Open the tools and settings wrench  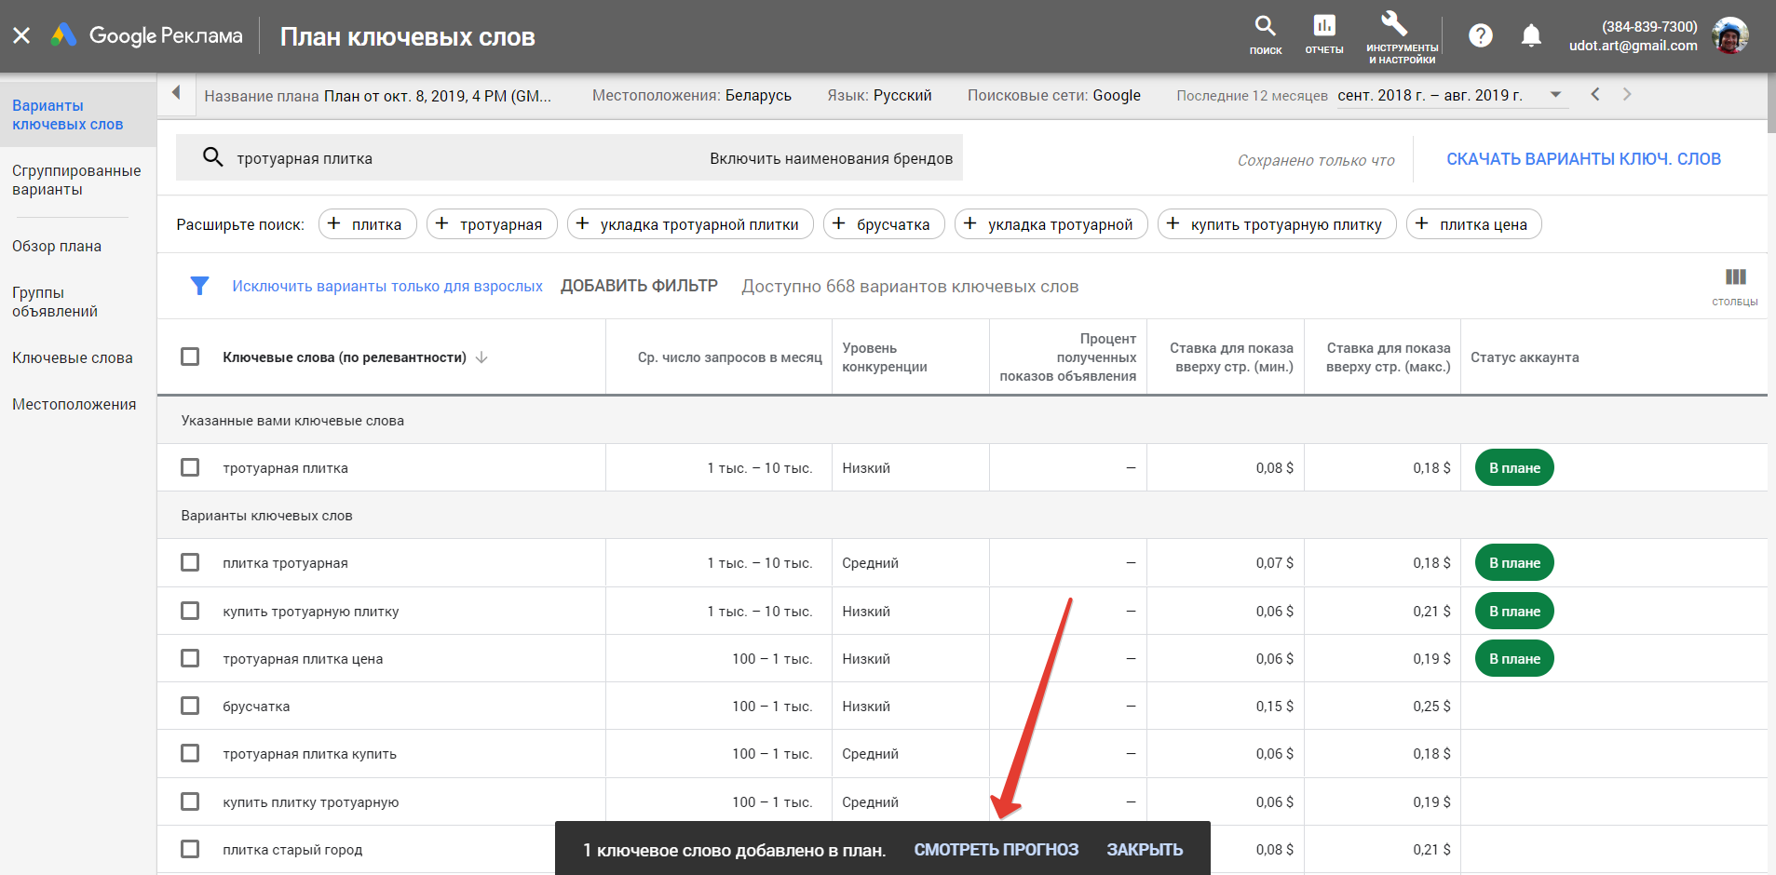(1394, 24)
